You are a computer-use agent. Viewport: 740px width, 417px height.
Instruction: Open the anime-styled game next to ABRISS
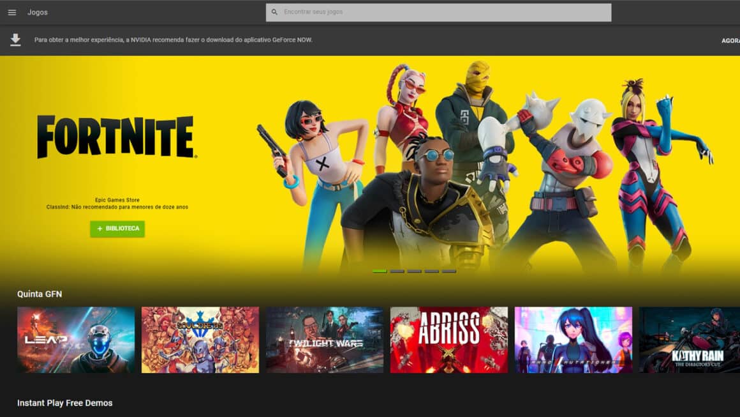tap(573, 339)
